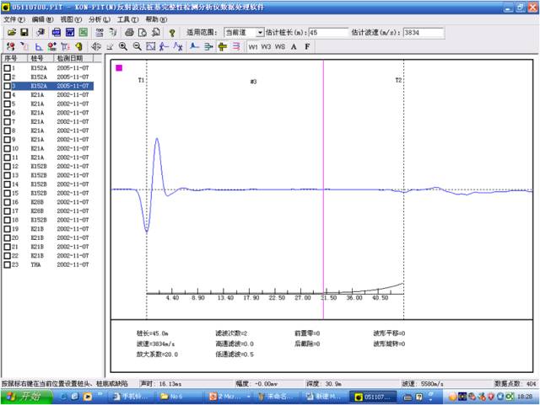Select the W3 toolbar button
Image resolution: width=540 pixels, height=405 pixels.
point(266,47)
